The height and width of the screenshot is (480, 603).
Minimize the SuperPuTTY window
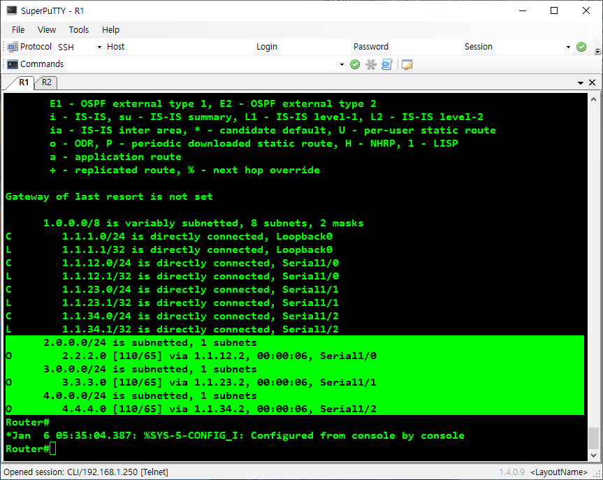(x=522, y=10)
